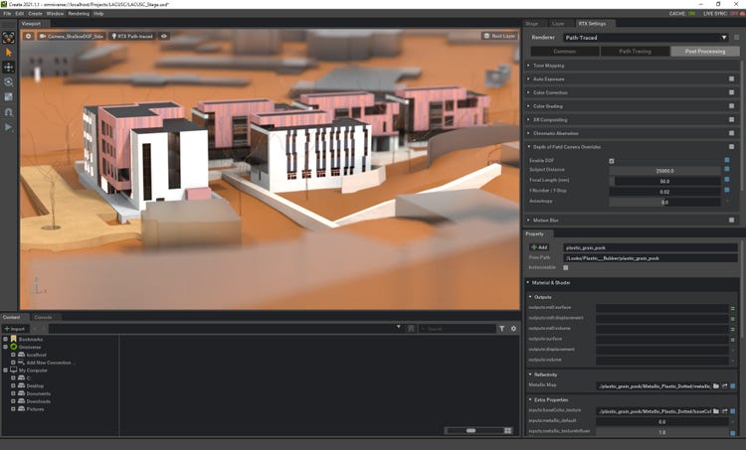
Task: Select the arrow selection tool in left toolbar
Action: click(x=9, y=52)
